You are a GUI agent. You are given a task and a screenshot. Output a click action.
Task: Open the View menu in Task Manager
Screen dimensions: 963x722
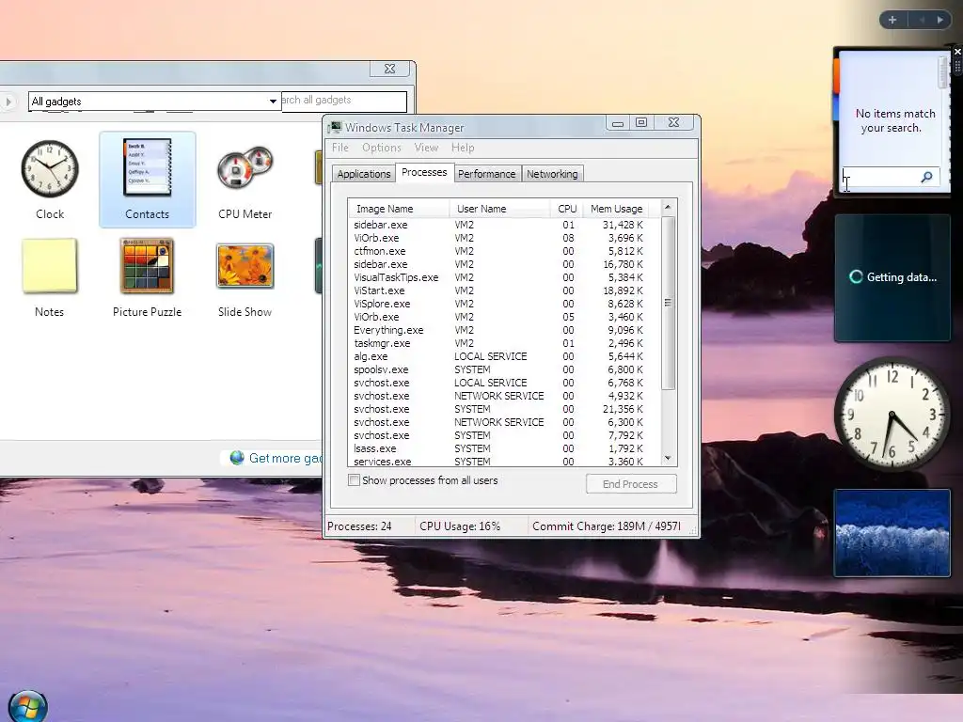click(x=426, y=148)
